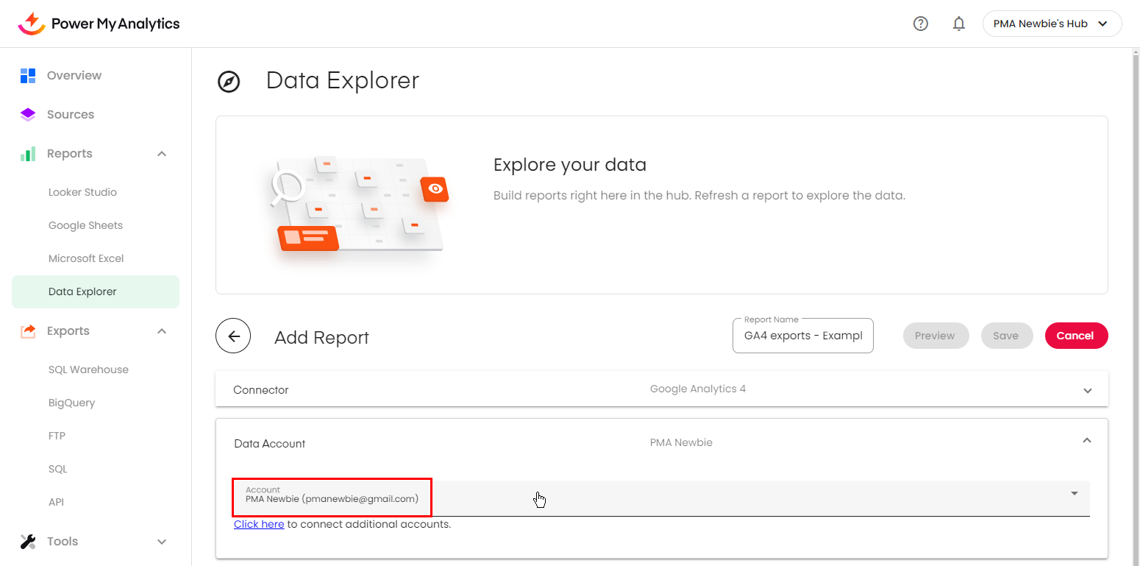
Task: Click the Exports share icon
Action: click(28, 331)
